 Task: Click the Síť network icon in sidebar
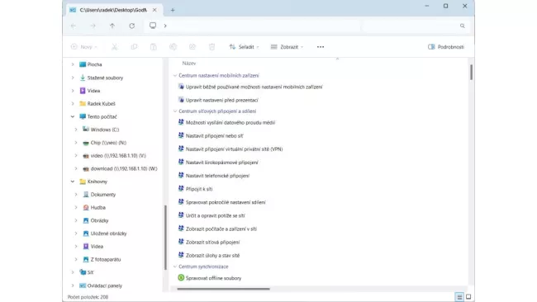[83, 272]
